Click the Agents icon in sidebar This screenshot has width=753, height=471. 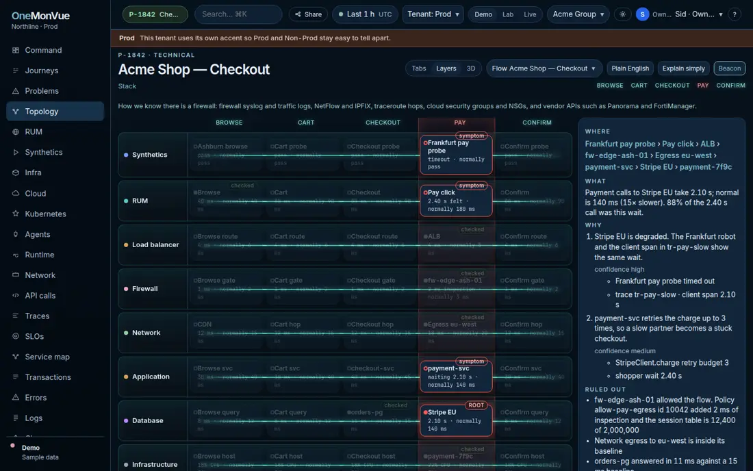pos(15,234)
